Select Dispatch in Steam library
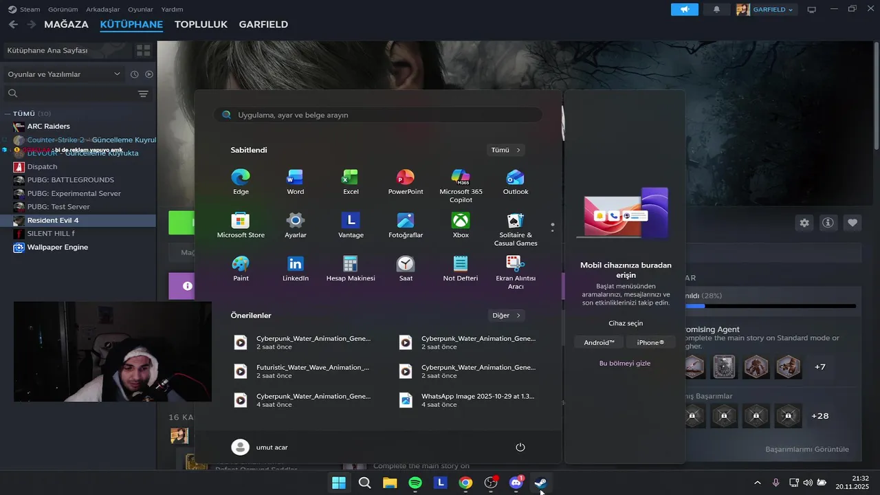 pos(78,167)
